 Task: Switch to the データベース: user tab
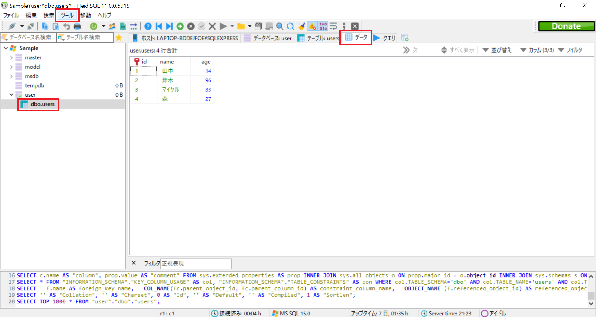pos(268,38)
